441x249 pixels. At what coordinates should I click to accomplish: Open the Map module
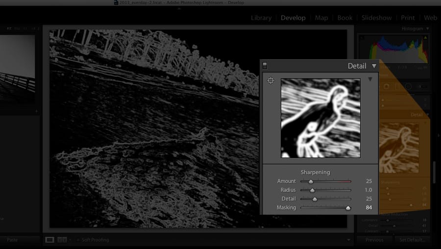(321, 18)
